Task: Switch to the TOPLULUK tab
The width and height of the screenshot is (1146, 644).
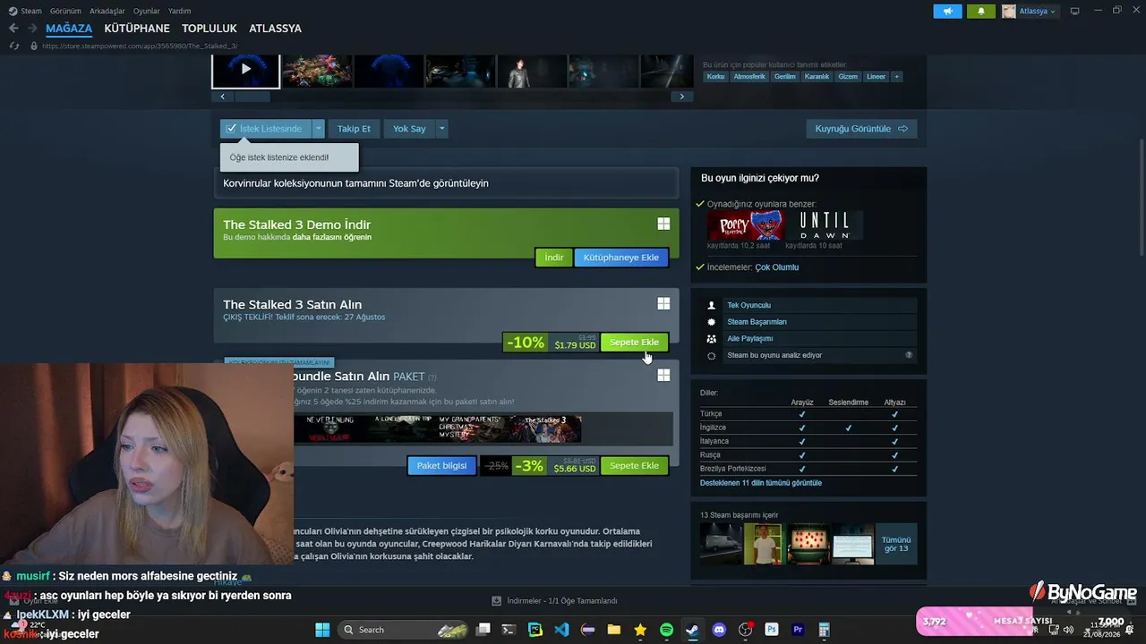Action: tap(210, 29)
